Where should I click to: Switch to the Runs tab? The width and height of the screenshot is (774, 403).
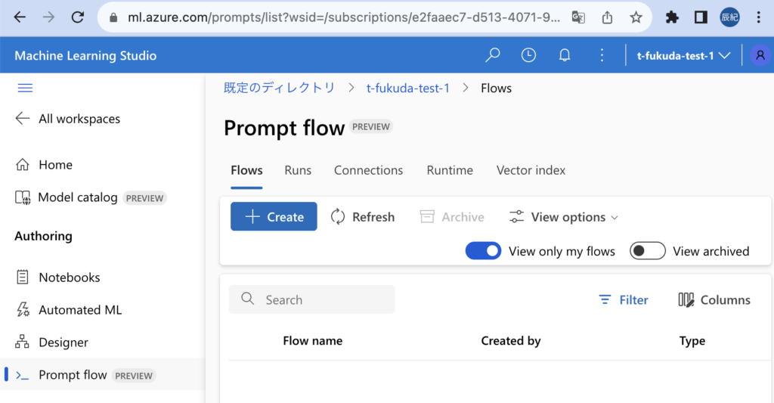tap(298, 170)
